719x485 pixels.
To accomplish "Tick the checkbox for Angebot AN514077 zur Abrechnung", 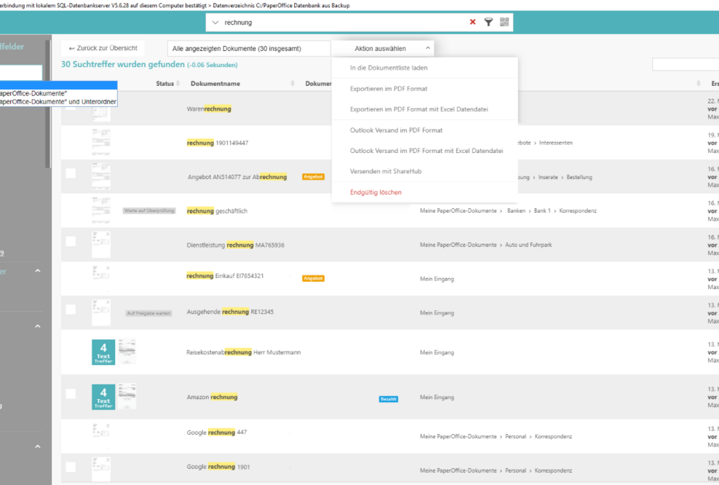I will tap(71, 173).
